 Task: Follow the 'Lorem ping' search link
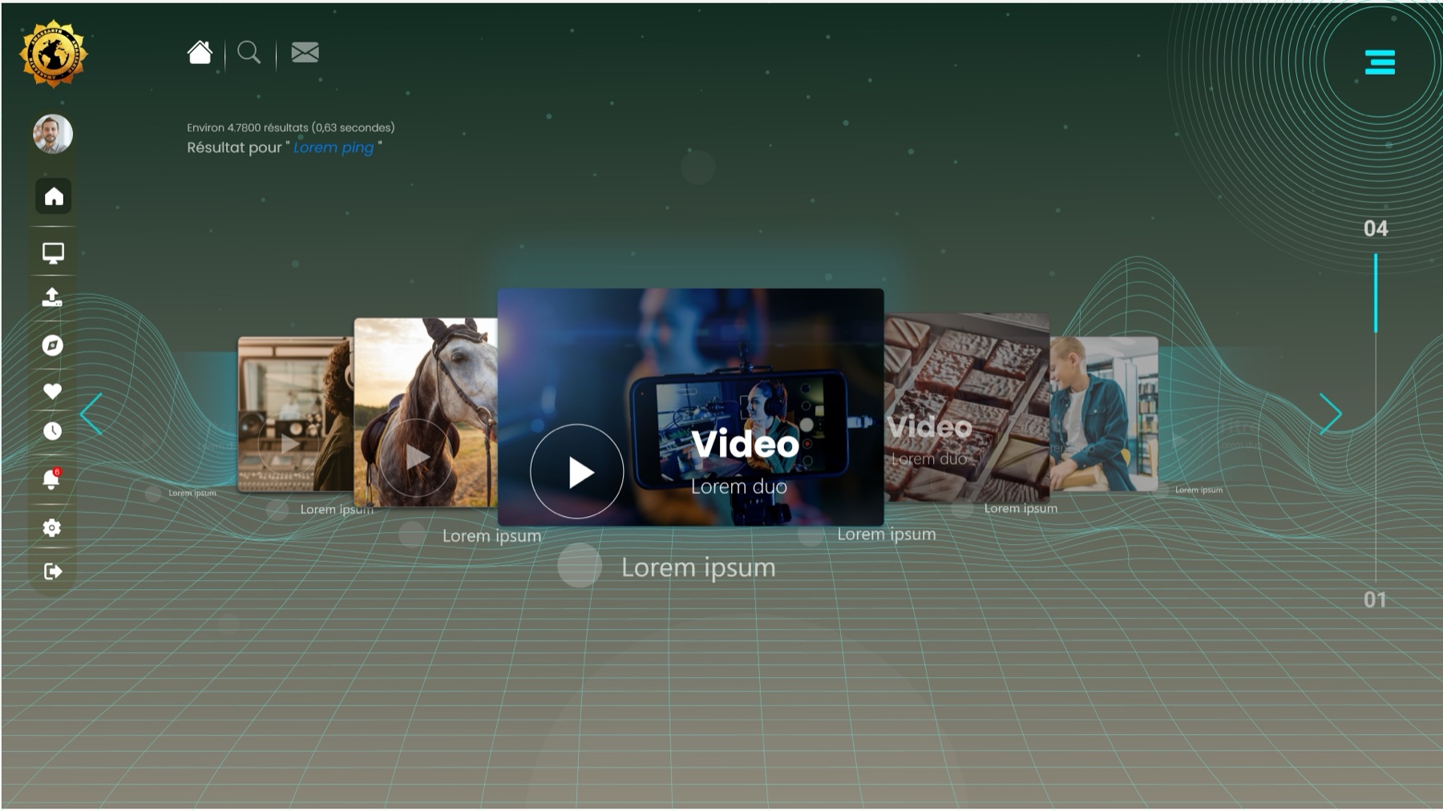tap(333, 147)
